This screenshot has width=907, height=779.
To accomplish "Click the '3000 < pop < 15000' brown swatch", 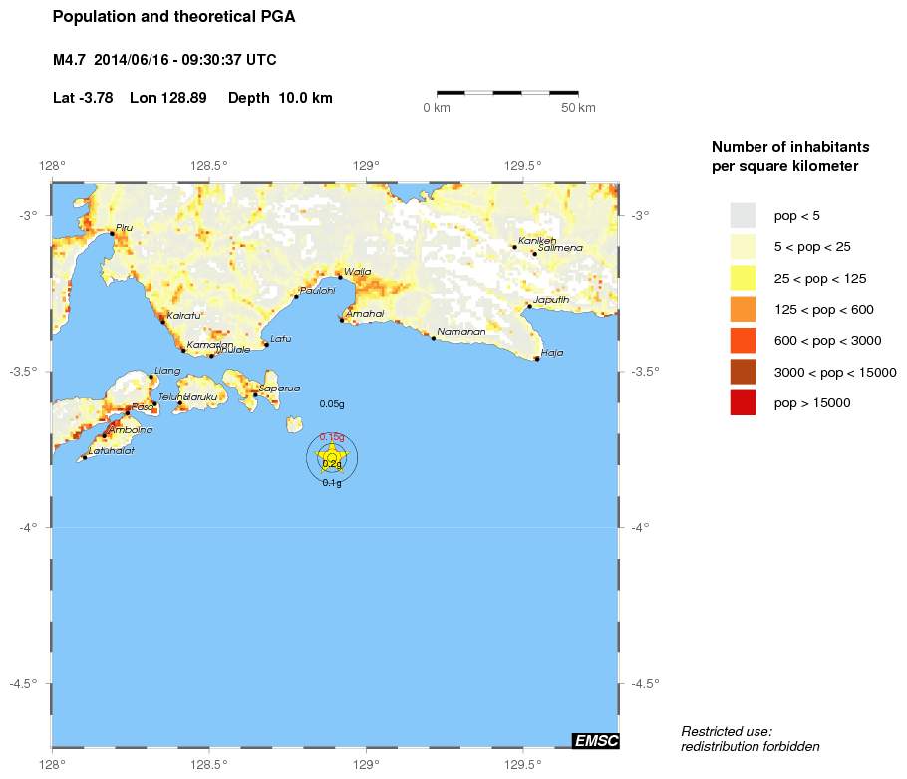I will click(743, 372).
